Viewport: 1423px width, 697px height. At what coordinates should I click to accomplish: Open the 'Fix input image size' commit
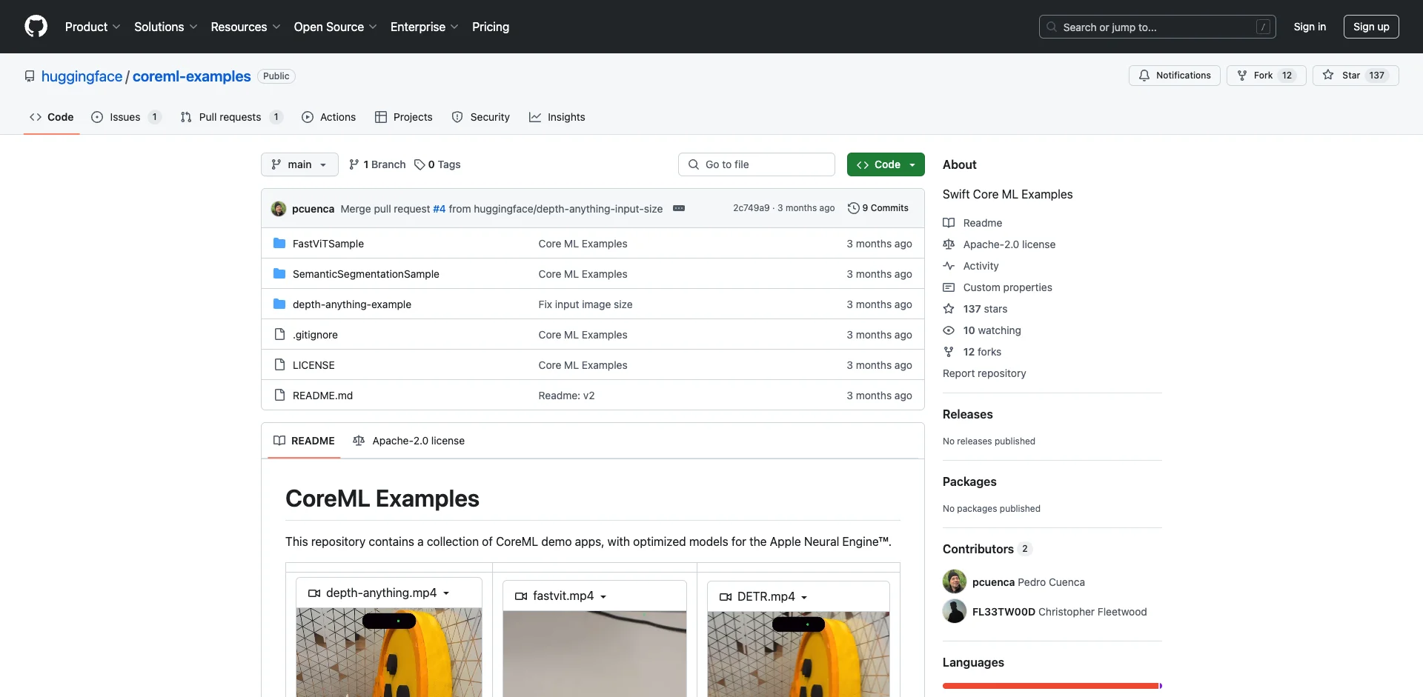click(586, 304)
